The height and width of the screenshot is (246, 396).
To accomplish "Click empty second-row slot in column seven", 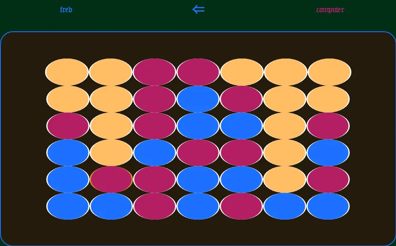I will coord(328,99).
